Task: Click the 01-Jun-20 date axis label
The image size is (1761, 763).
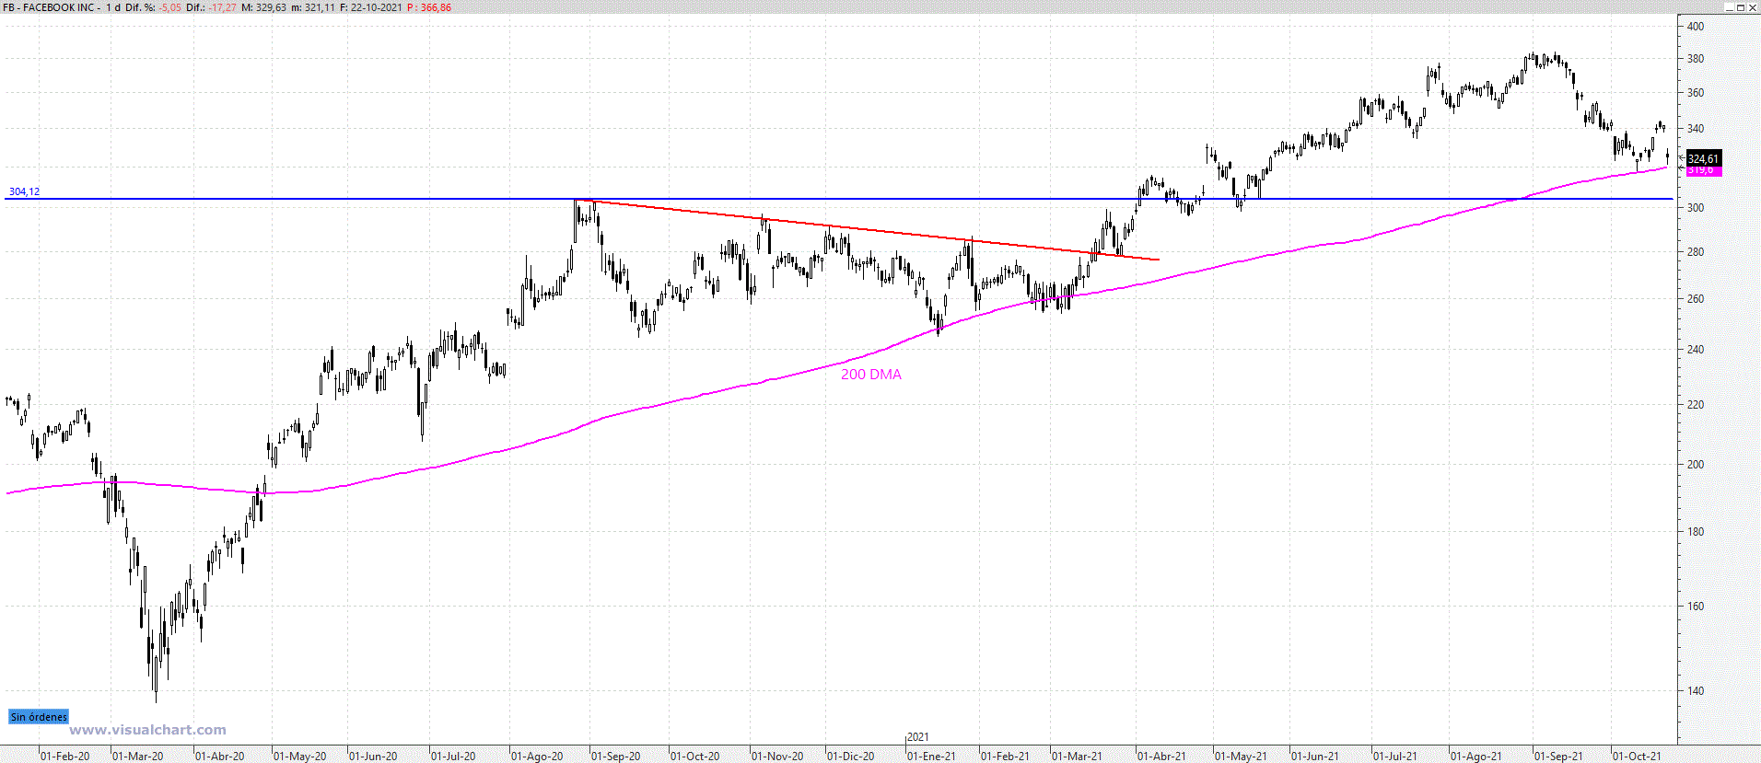Action: click(x=373, y=757)
